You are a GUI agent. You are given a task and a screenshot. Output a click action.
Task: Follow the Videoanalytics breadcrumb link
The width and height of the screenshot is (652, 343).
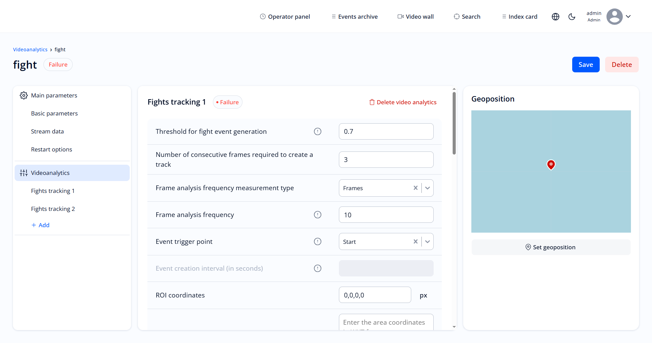(30, 49)
